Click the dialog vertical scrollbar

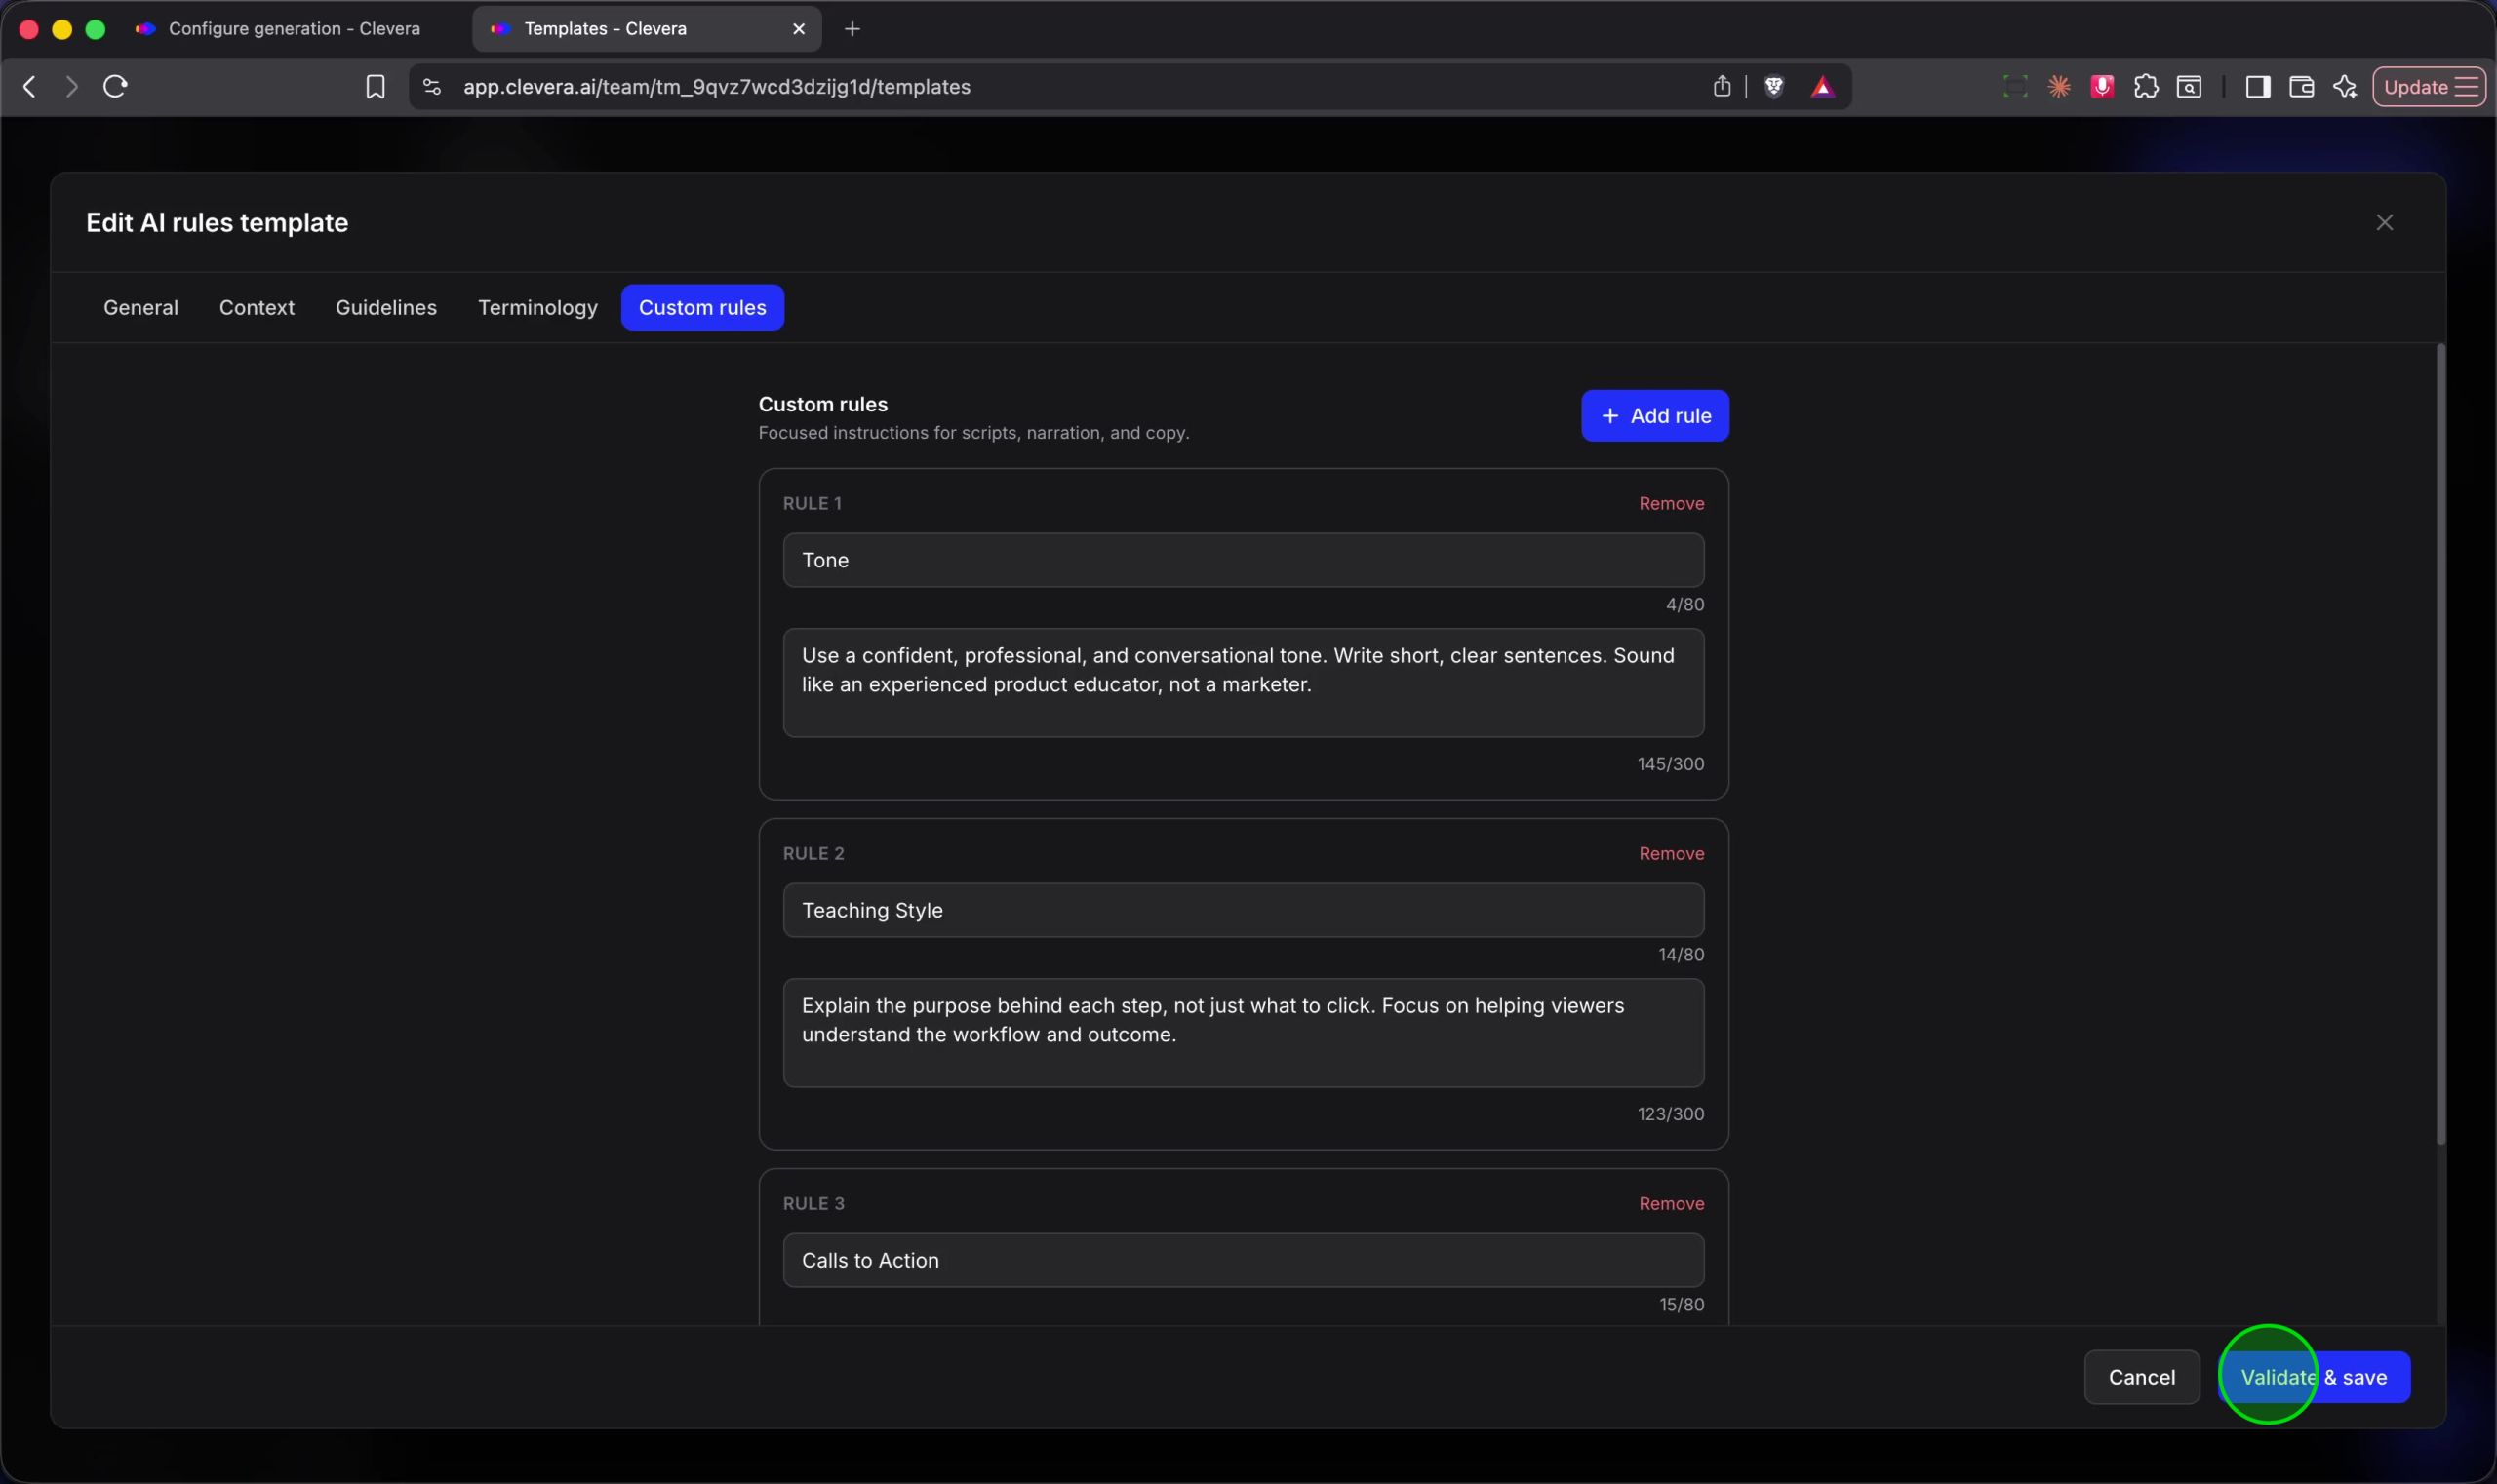click(x=2441, y=745)
